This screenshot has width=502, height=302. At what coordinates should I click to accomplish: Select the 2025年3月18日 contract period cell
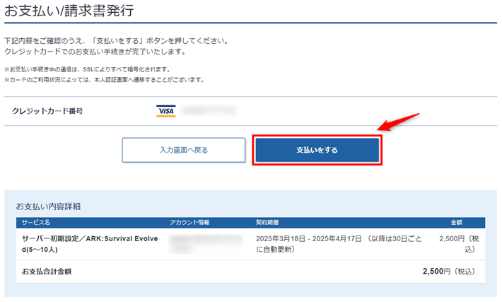tap(339, 244)
